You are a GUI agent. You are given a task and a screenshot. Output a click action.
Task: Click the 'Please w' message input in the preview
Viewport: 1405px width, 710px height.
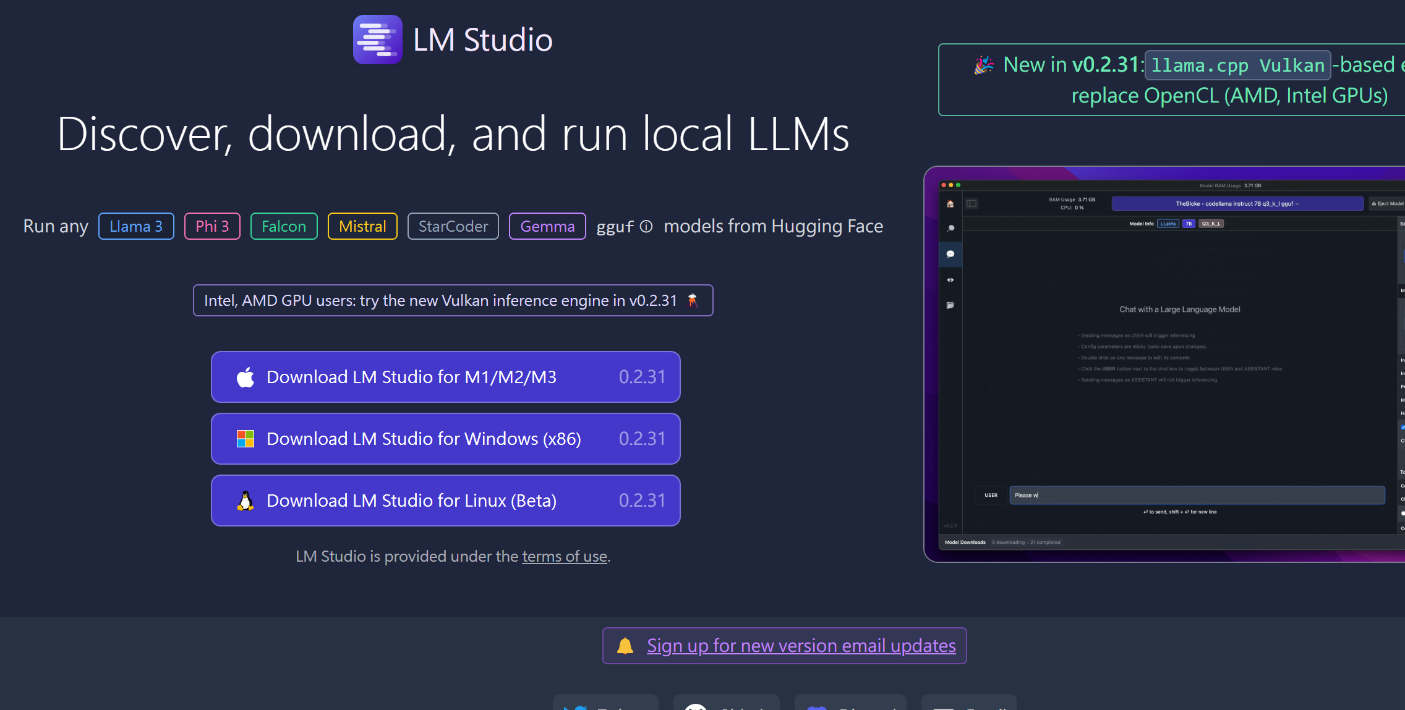click(x=1197, y=495)
